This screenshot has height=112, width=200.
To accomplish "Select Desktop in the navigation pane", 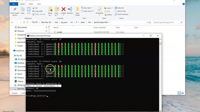I will click(19, 63).
